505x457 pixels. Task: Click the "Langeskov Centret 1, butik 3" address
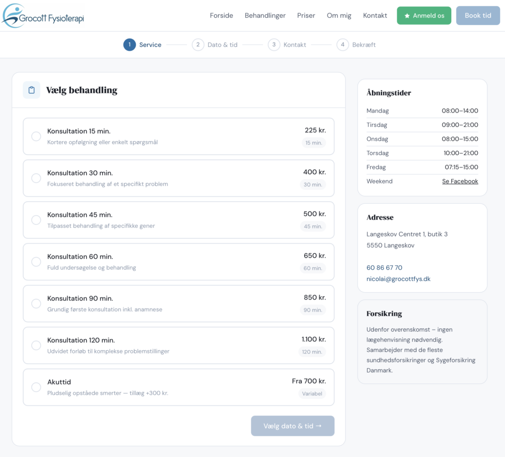point(407,234)
